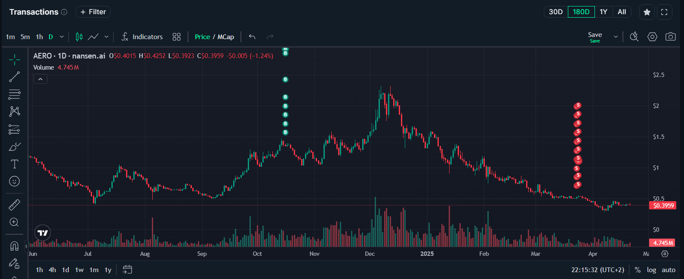Select the 30D range tab
Screen dimensions: 684x279
coord(556,12)
